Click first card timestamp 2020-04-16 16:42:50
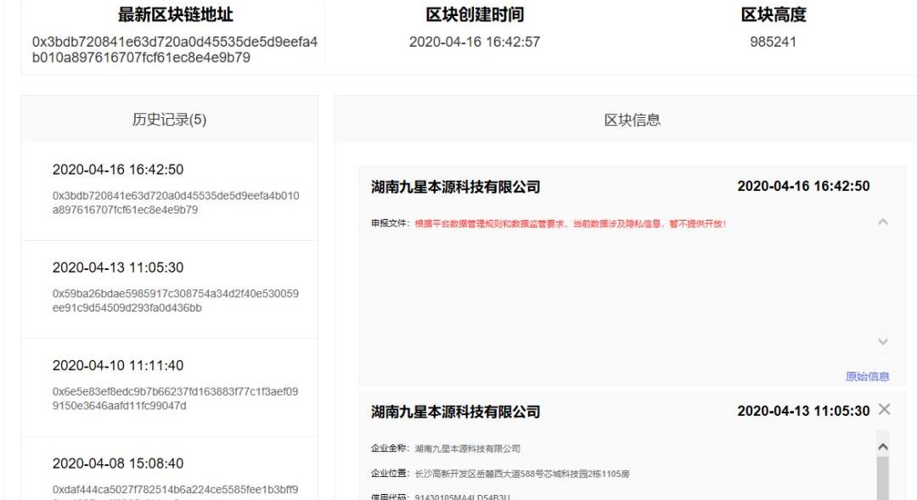917x500 pixels. [803, 187]
